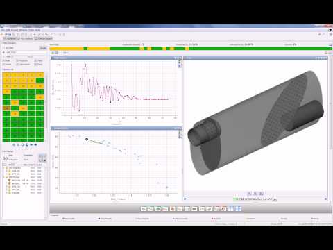The image size is (333, 250).
Task: Toggle the upper-left checkbox in the filter grid
Action: (3, 60)
